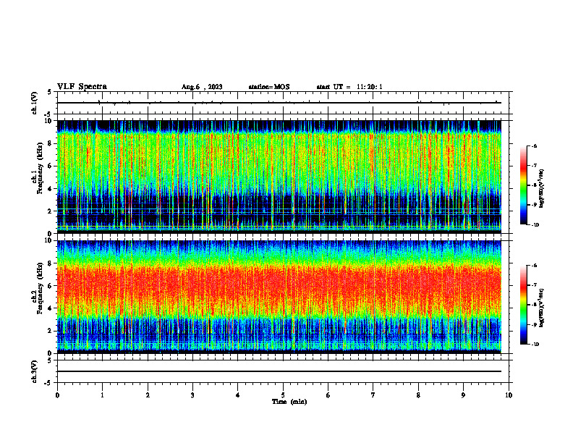This screenshot has height=443, width=573.
Task: Click the "10" tick on the time axis
Action: [509, 395]
